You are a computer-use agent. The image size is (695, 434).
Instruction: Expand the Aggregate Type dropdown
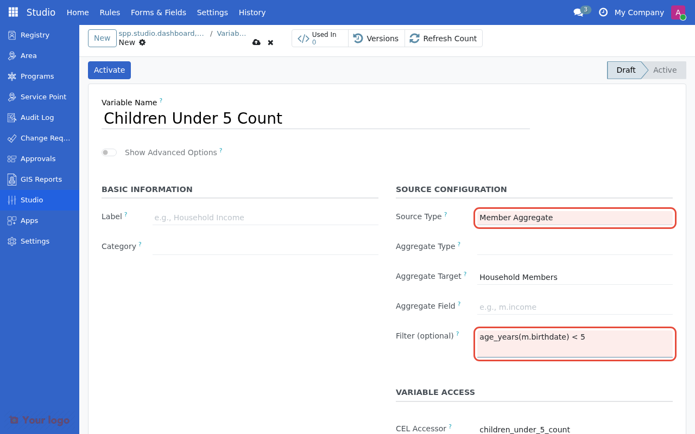574,247
